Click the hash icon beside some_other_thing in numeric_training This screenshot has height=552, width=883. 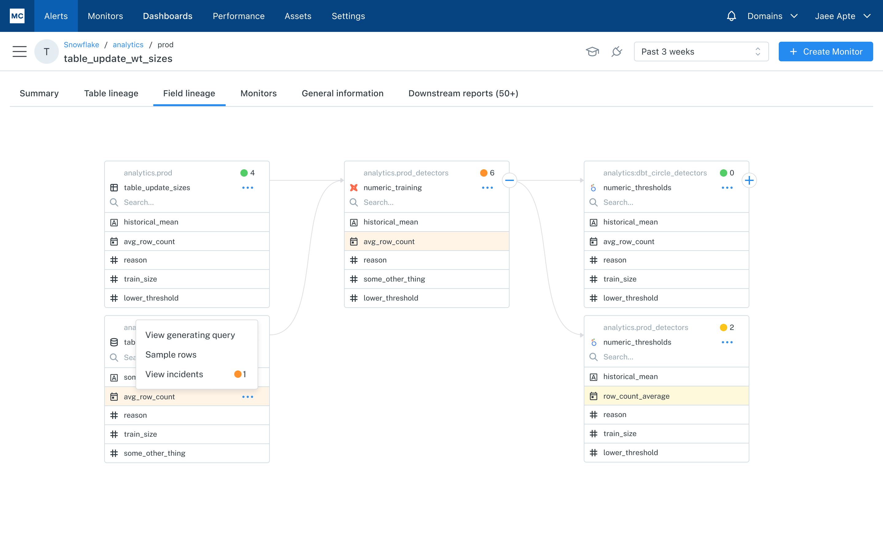click(x=354, y=279)
